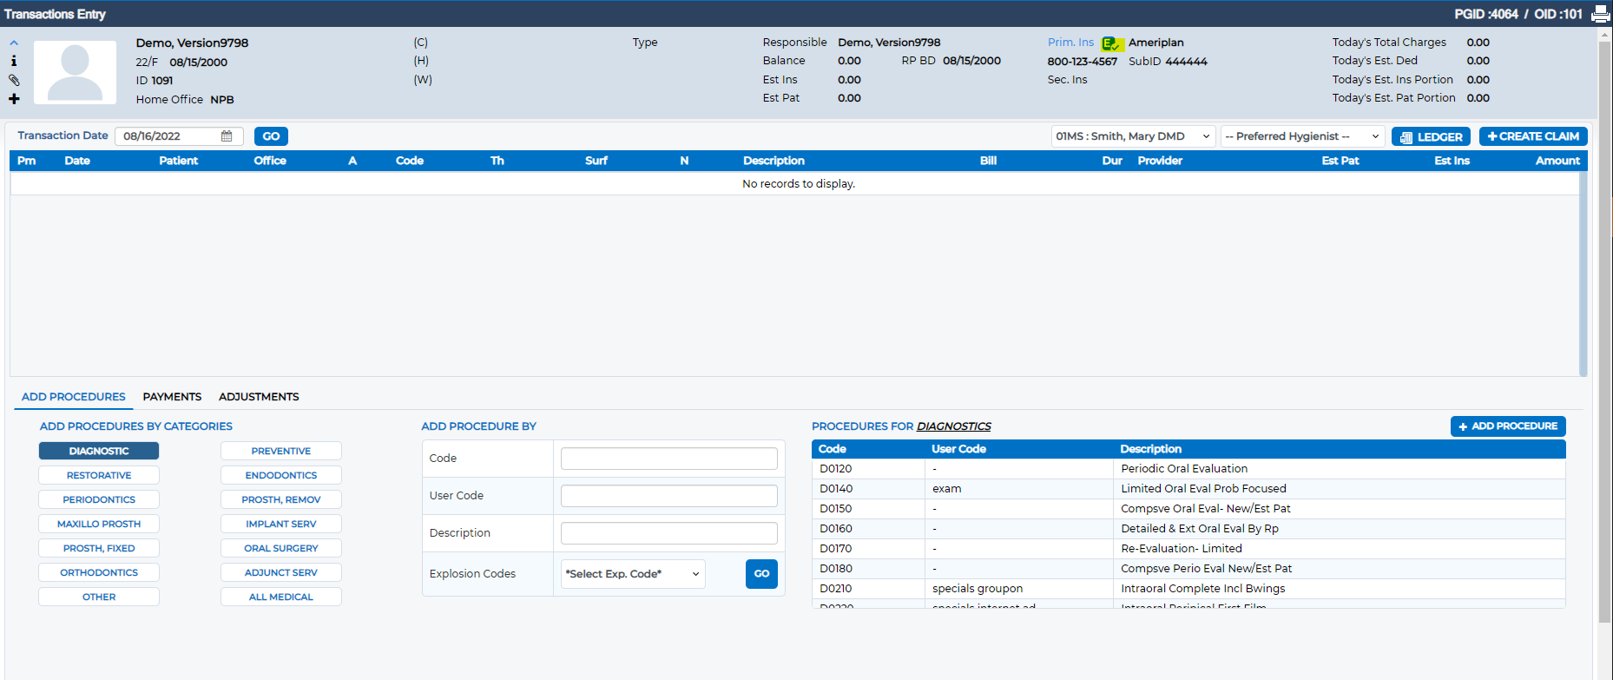
Task: Click the Prim. Ins link
Action: (x=1070, y=43)
